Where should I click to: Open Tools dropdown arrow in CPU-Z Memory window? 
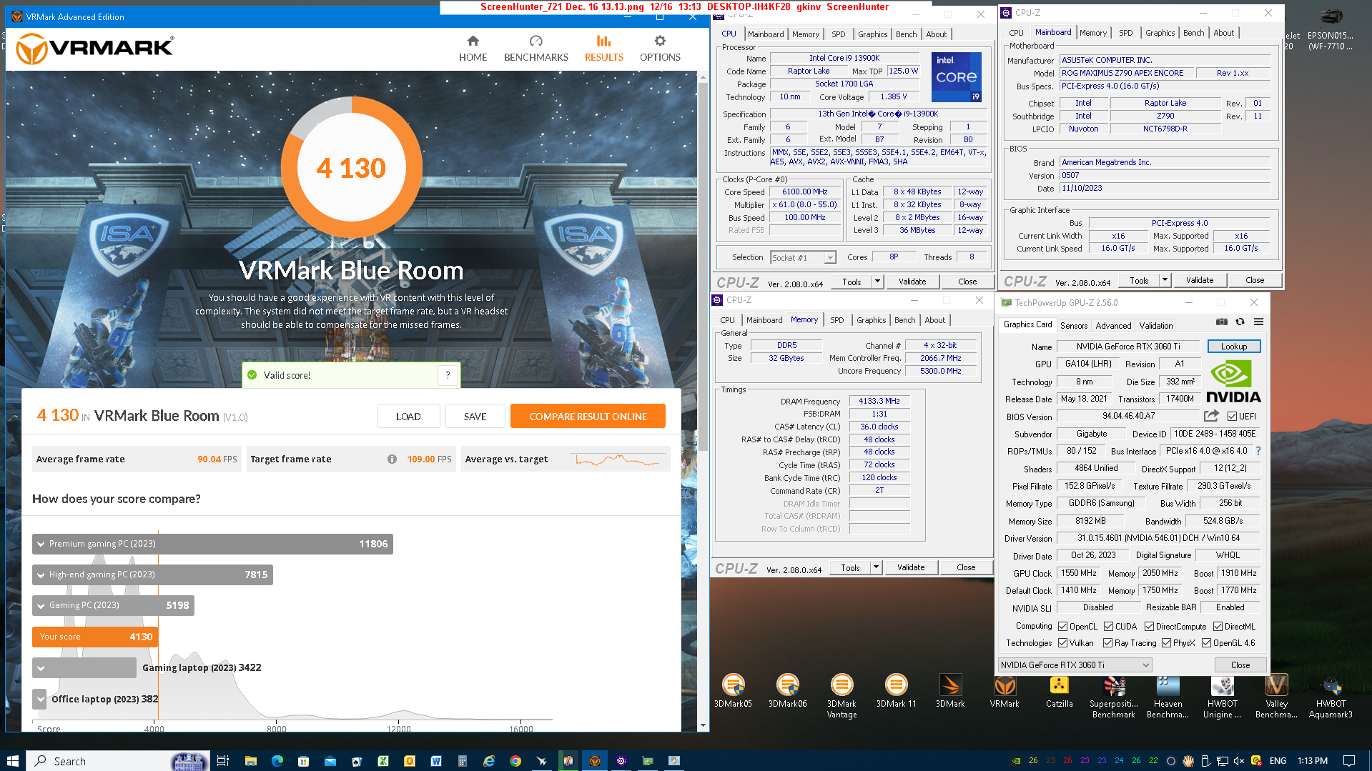[876, 567]
